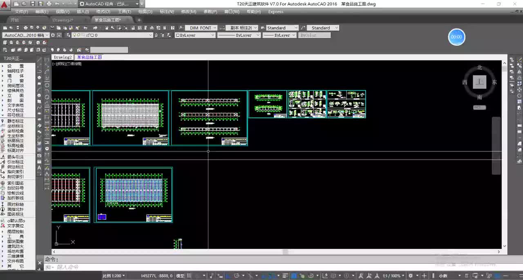Open the 绘图(D) menu
523x280 pixels.
click(x=145, y=11)
